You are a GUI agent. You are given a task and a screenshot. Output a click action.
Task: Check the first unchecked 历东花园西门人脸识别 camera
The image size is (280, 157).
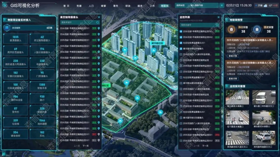(181, 54)
